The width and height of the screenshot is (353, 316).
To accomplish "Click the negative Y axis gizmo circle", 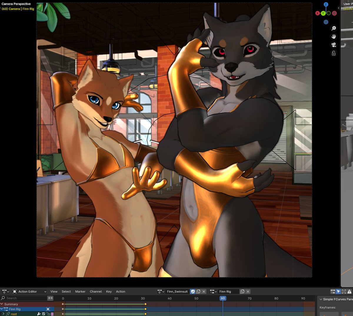I will click(329, 13).
